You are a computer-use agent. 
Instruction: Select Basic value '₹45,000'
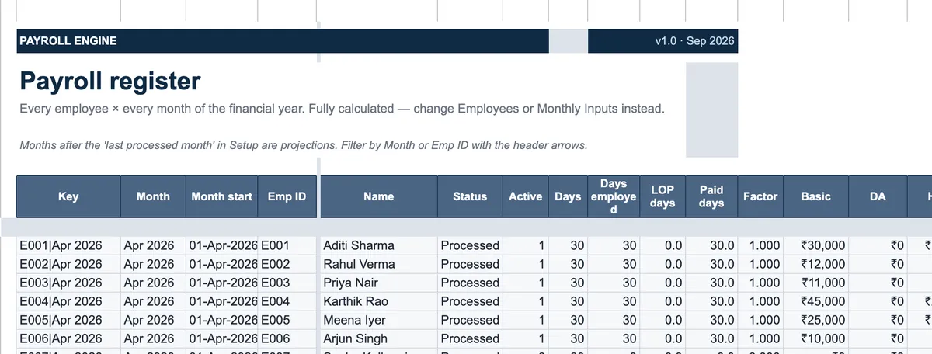pos(816,301)
